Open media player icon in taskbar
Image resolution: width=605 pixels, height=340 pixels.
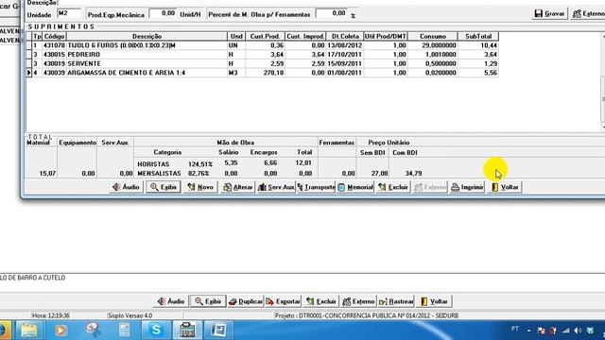click(x=60, y=330)
